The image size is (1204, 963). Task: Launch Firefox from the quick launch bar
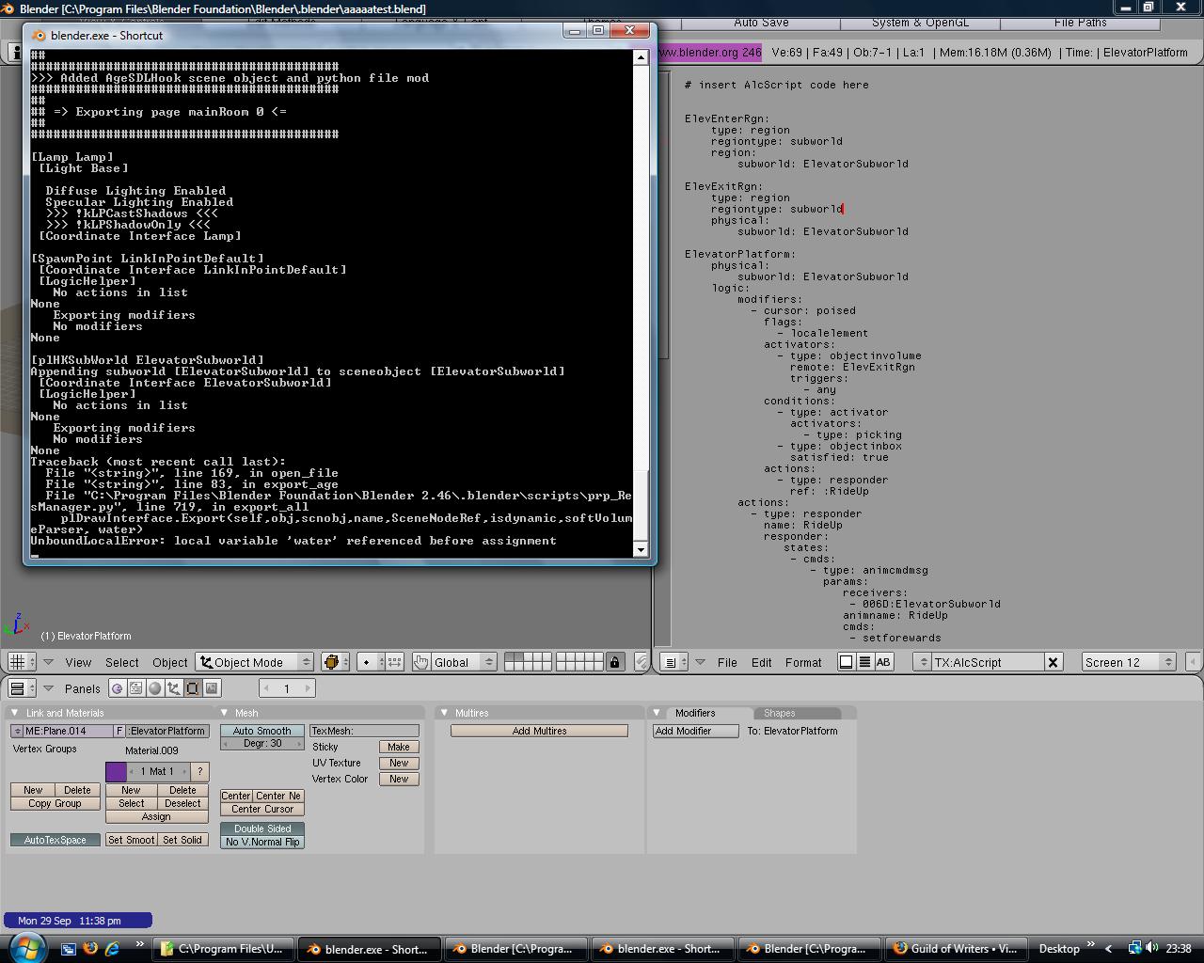click(90, 948)
